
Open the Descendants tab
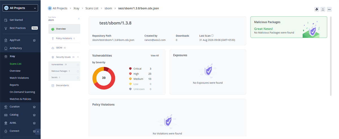pyautogui.click(x=64, y=85)
